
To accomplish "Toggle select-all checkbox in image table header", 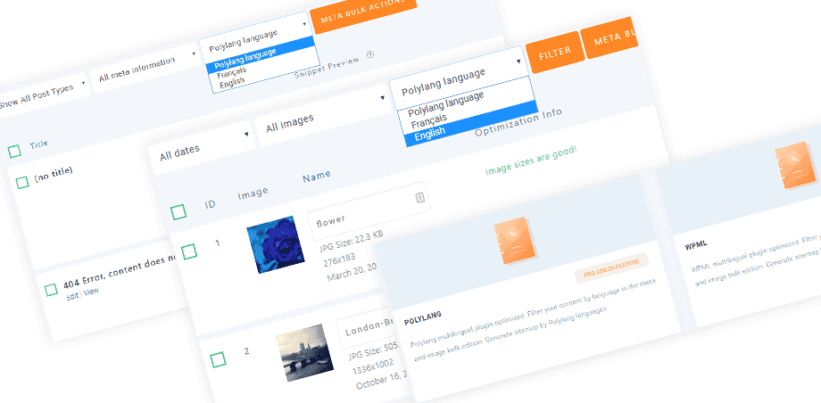I will pos(178,212).
